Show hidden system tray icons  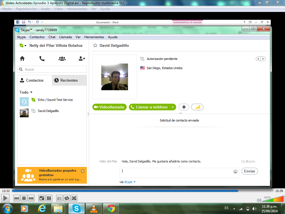[234, 209]
